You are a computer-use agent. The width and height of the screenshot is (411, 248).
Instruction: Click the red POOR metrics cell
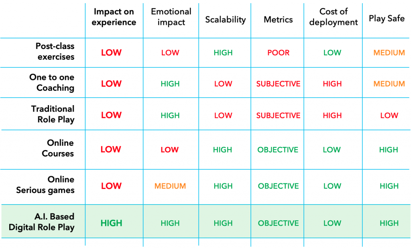click(279, 53)
